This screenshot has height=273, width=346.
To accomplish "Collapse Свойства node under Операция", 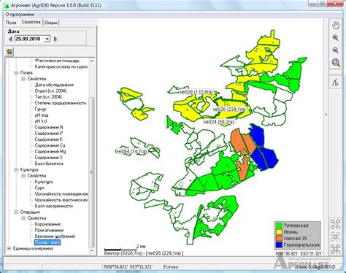I will (23, 218).
